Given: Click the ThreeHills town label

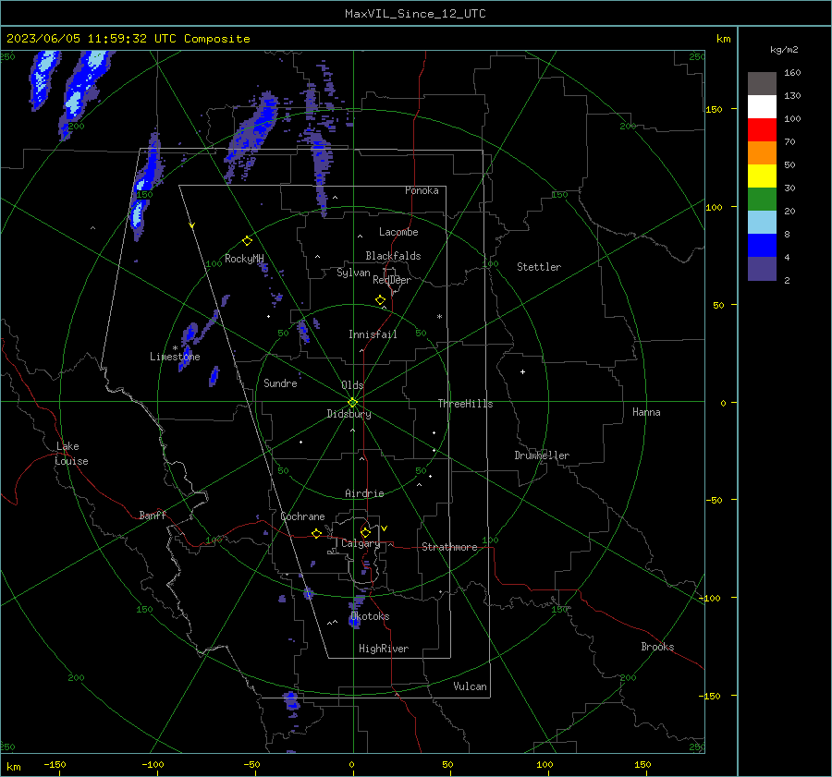Looking at the screenshot, I should click(x=465, y=404).
